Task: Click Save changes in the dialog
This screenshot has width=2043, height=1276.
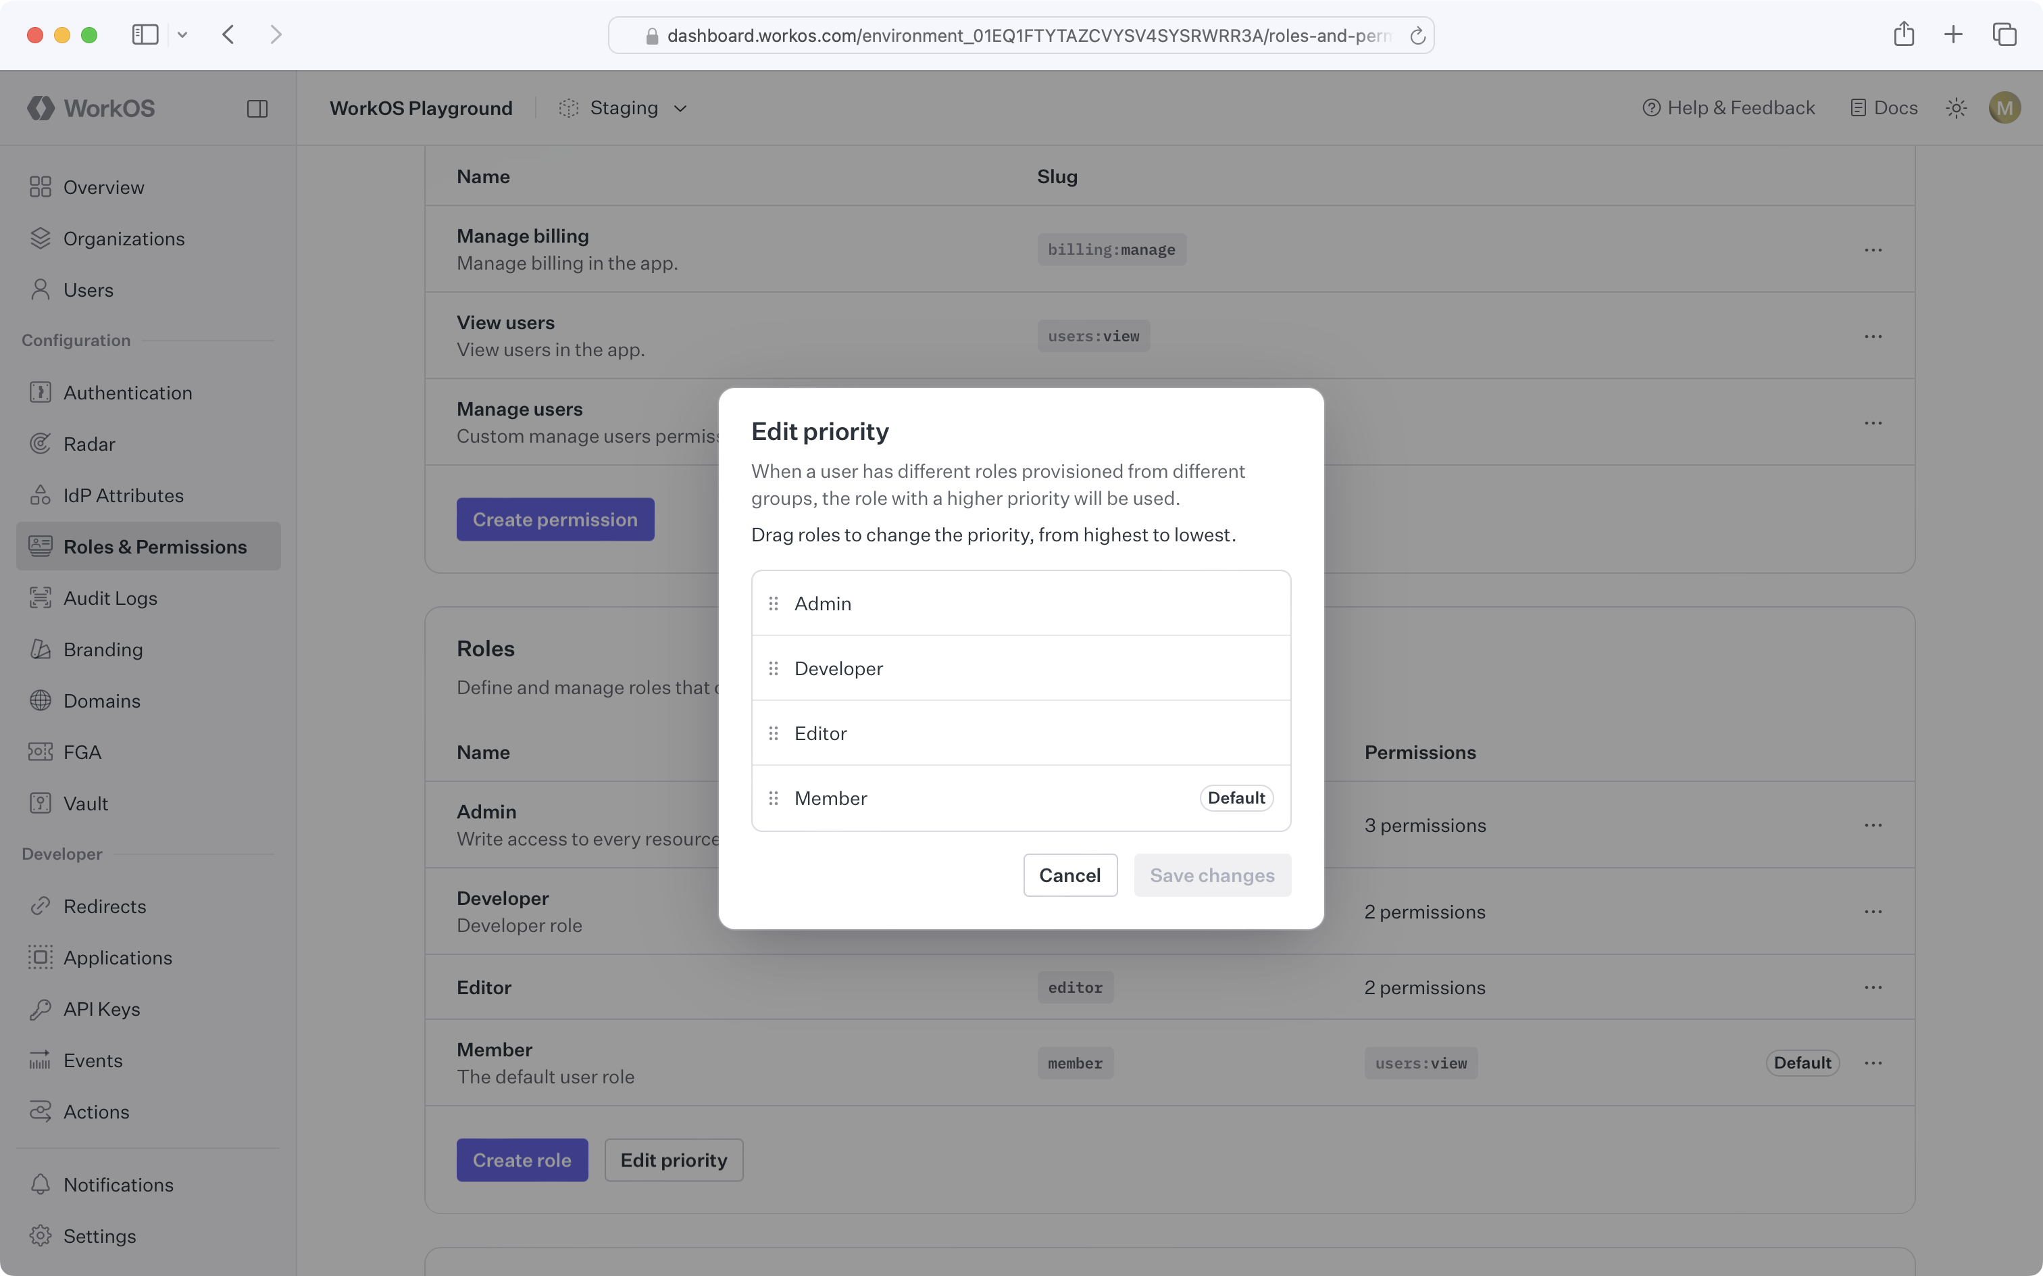Action: click(1212, 875)
